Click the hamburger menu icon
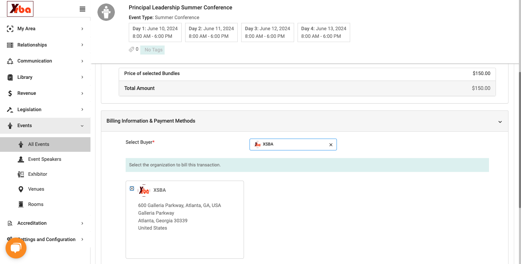The height and width of the screenshot is (264, 521). (x=82, y=9)
